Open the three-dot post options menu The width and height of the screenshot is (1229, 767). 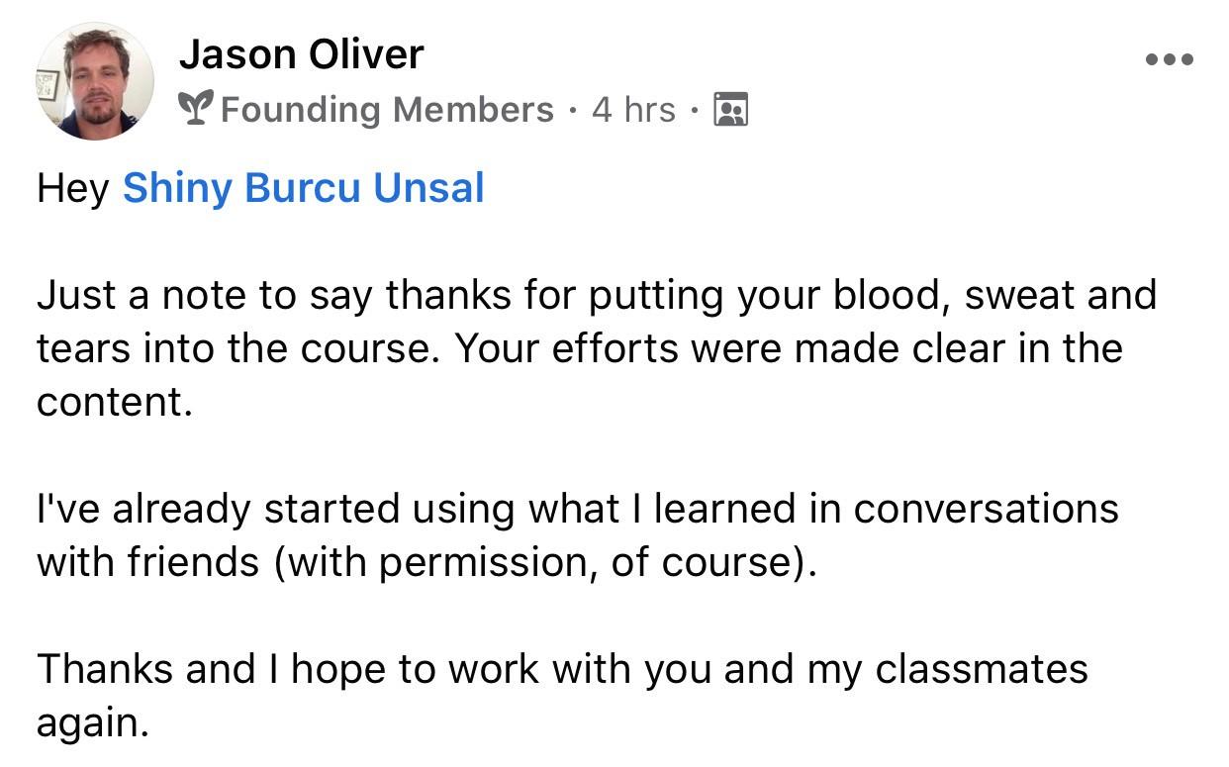(1169, 59)
